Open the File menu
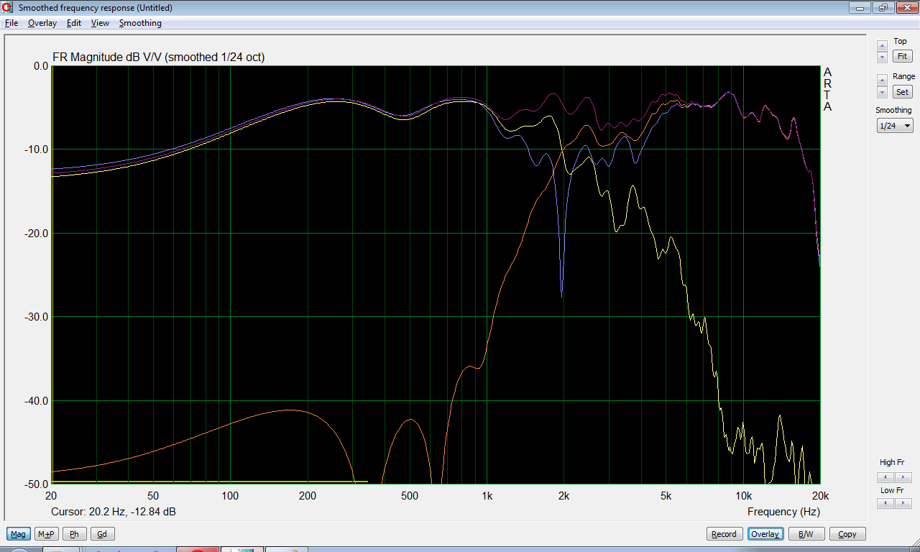 click(x=11, y=23)
